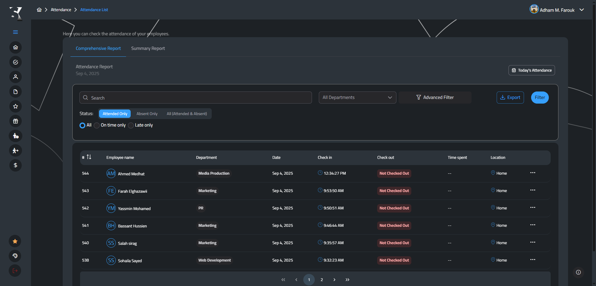Click the Today's Attendance button
The height and width of the screenshot is (286, 596).
(x=531, y=70)
